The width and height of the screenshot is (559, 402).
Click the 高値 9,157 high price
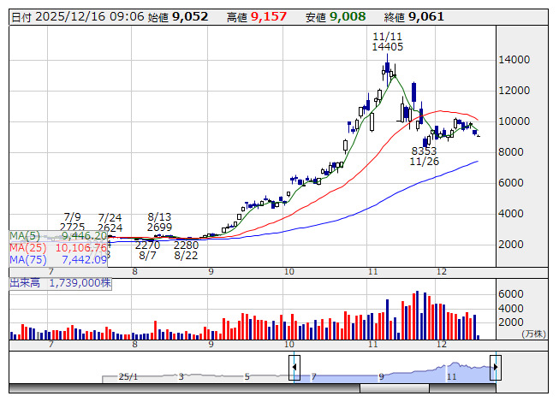[257, 17]
